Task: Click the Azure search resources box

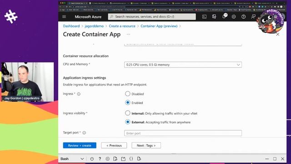Action: [152, 16]
